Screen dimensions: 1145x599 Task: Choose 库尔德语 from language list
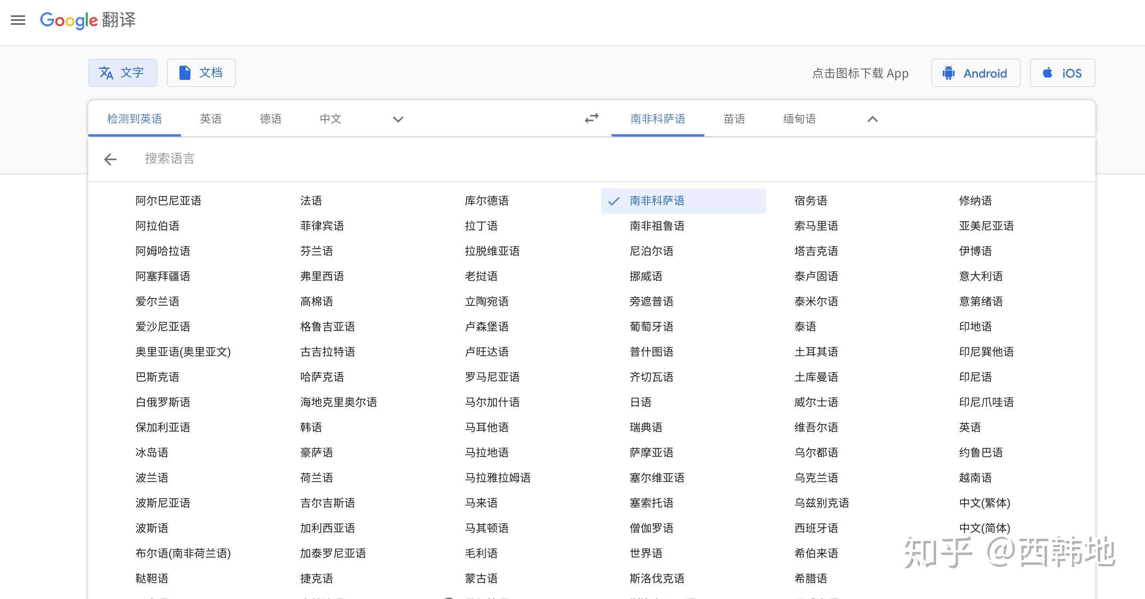click(487, 201)
